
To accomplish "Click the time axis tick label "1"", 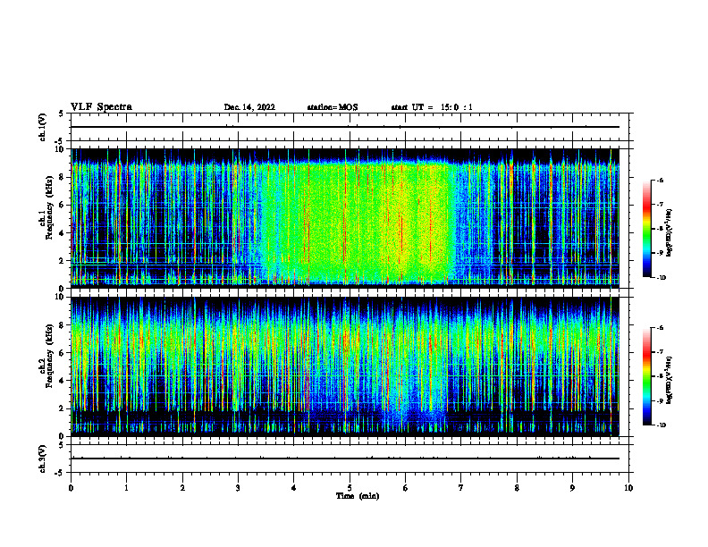I will tap(126, 488).
